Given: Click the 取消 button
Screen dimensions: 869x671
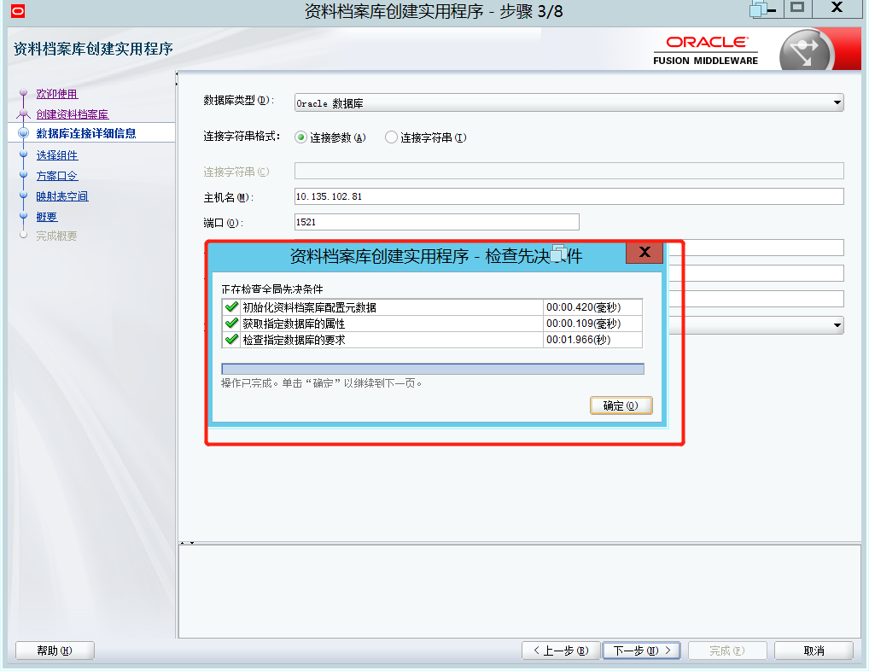Looking at the screenshot, I should click(x=813, y=650).
